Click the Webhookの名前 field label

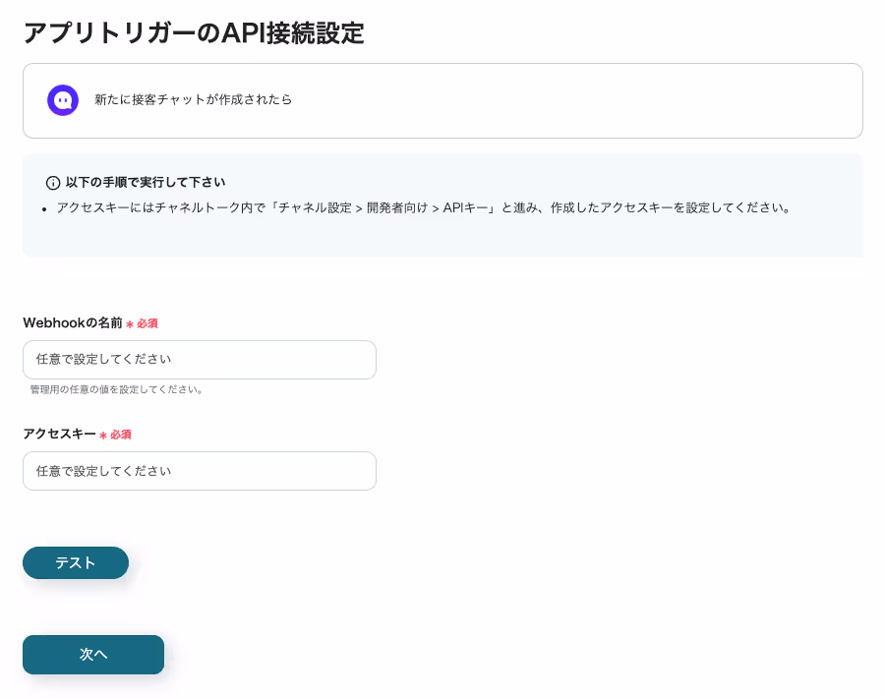73,322
